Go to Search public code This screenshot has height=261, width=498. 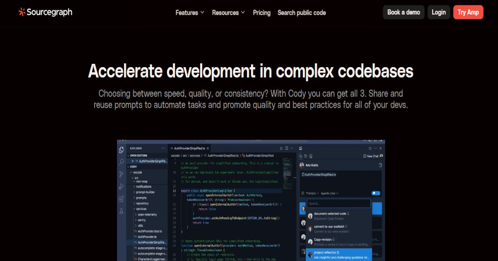(302, 12)
